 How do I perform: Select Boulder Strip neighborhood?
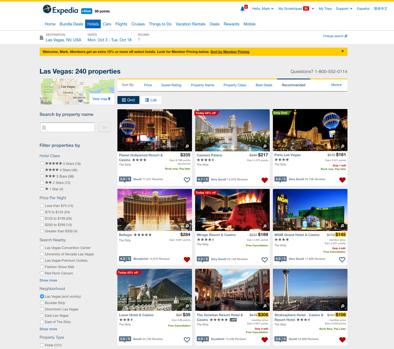(42, 303)
